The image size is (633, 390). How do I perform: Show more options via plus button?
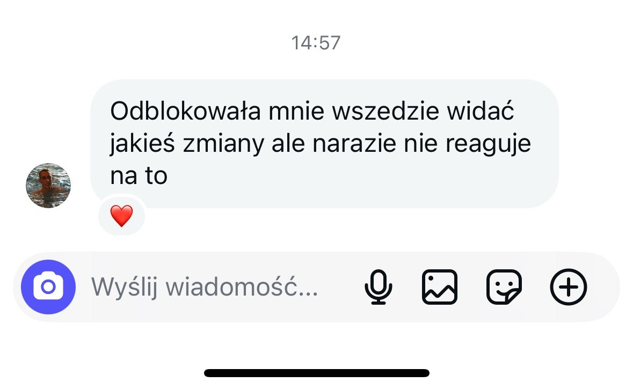(569, 287)
